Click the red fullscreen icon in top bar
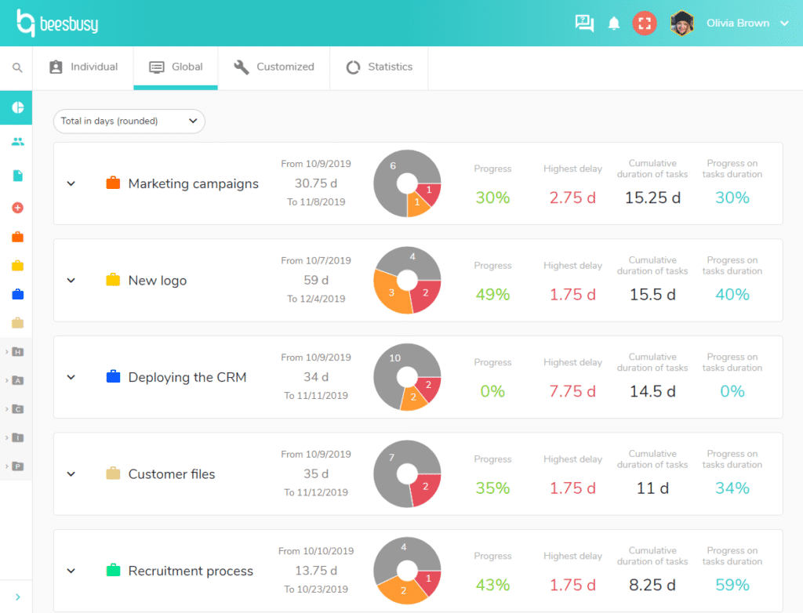Screen dimensions: 803x613 point(645,24)
